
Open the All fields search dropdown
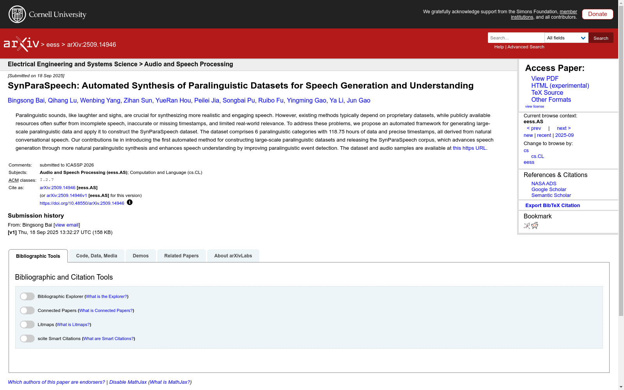(x=566, y=38)
